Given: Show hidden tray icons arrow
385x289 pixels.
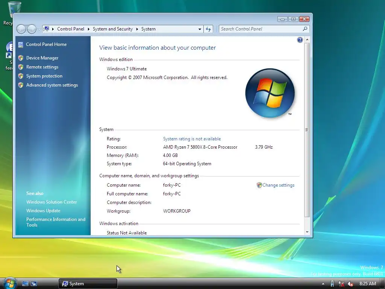Looking at the screenshot, I should (323, 284).
